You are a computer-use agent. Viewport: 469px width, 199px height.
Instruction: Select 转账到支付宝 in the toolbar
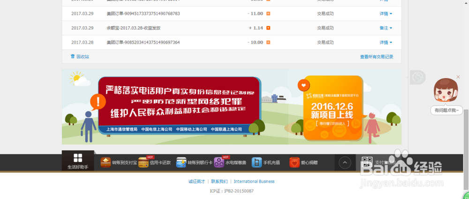click(x=124, y=163)
